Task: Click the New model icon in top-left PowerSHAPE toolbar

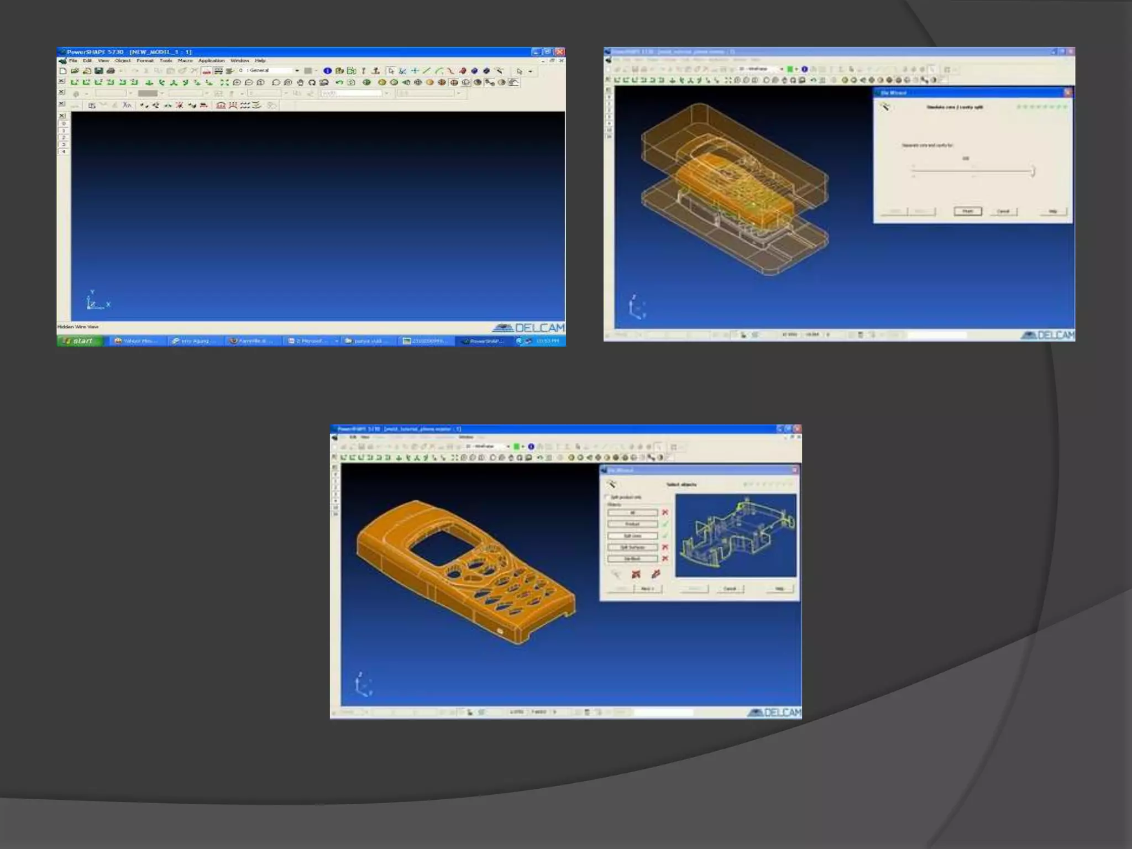Action: click(63, 71)
